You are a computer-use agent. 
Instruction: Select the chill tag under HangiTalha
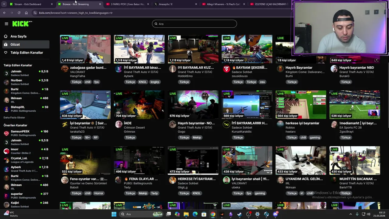click(88, 82)
